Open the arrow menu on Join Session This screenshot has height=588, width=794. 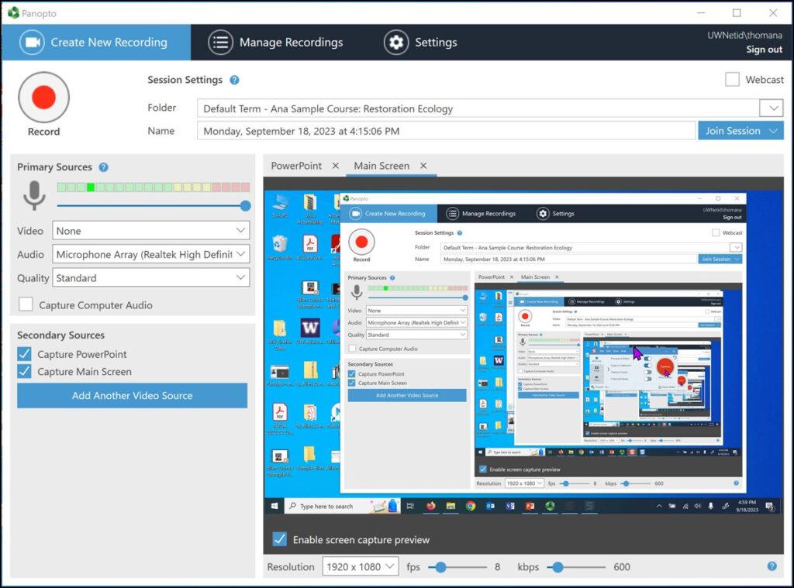[774, 131]
